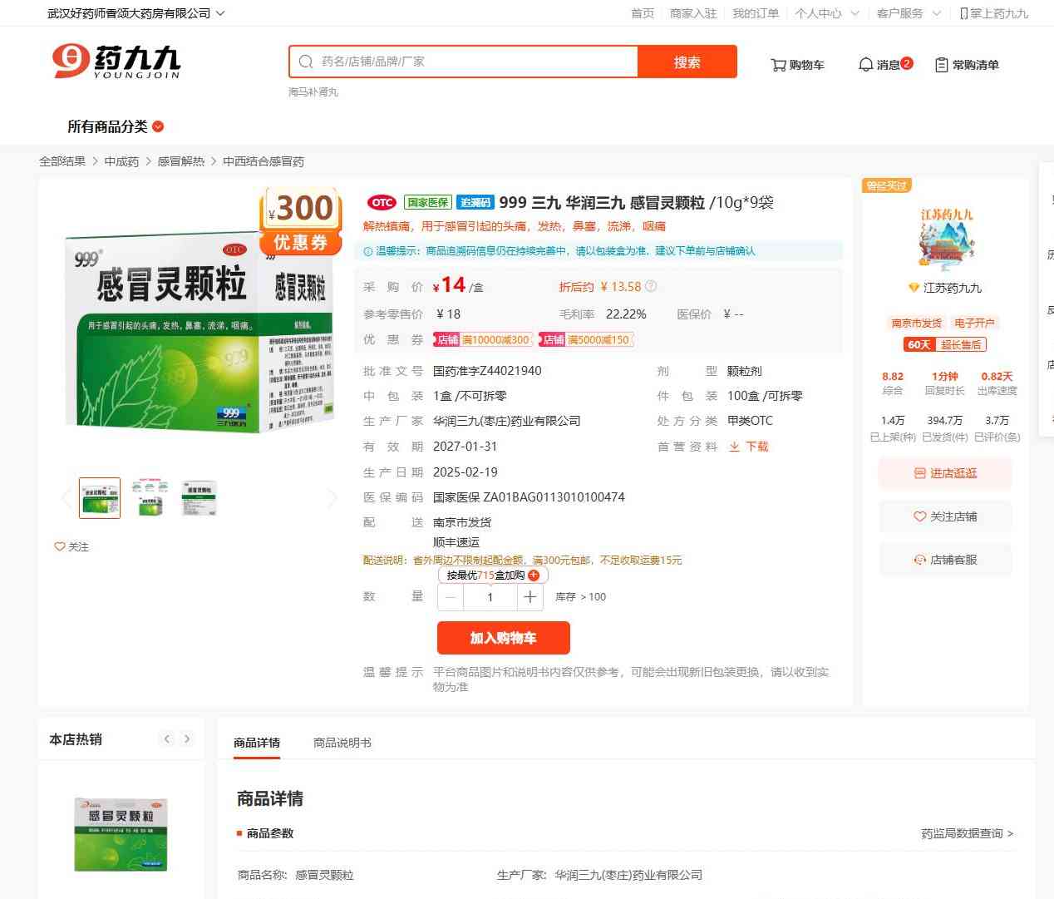Open My Orders in the top menu
1054x899 pixels.
(755, 13)
